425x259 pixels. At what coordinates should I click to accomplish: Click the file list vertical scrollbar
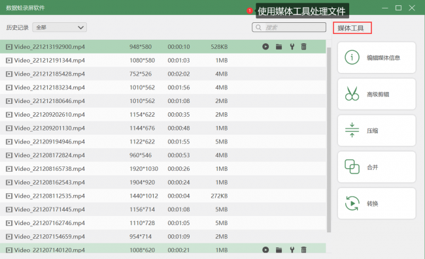(x=329, y=140)
